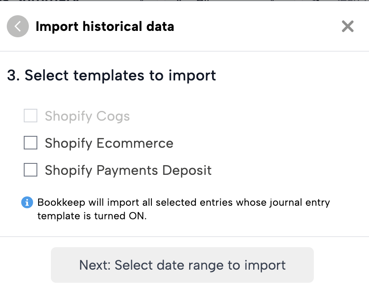Click the "Select templates to import" heading

pos(120,76)
